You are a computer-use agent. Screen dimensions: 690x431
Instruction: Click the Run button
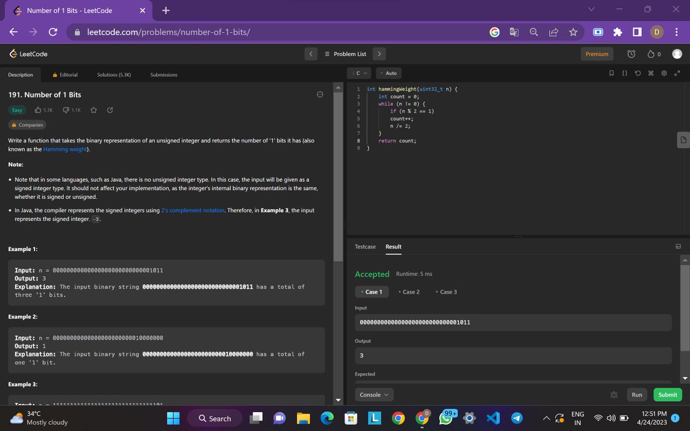[637, 395]
